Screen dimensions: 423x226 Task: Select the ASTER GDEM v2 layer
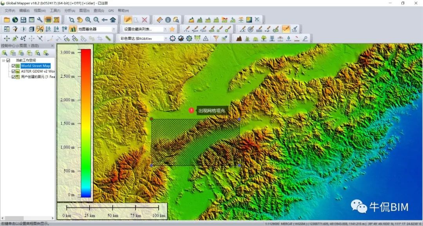coord(38,71)
